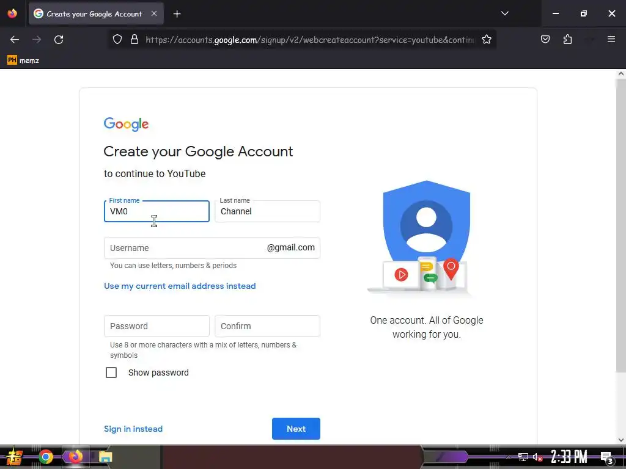Restore down the Firefox window
626x469 pixels.
point(584,13)
